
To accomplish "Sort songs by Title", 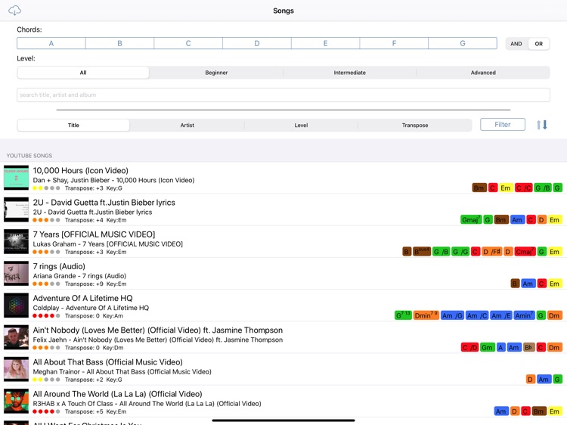I will click(x=73, y=125).
